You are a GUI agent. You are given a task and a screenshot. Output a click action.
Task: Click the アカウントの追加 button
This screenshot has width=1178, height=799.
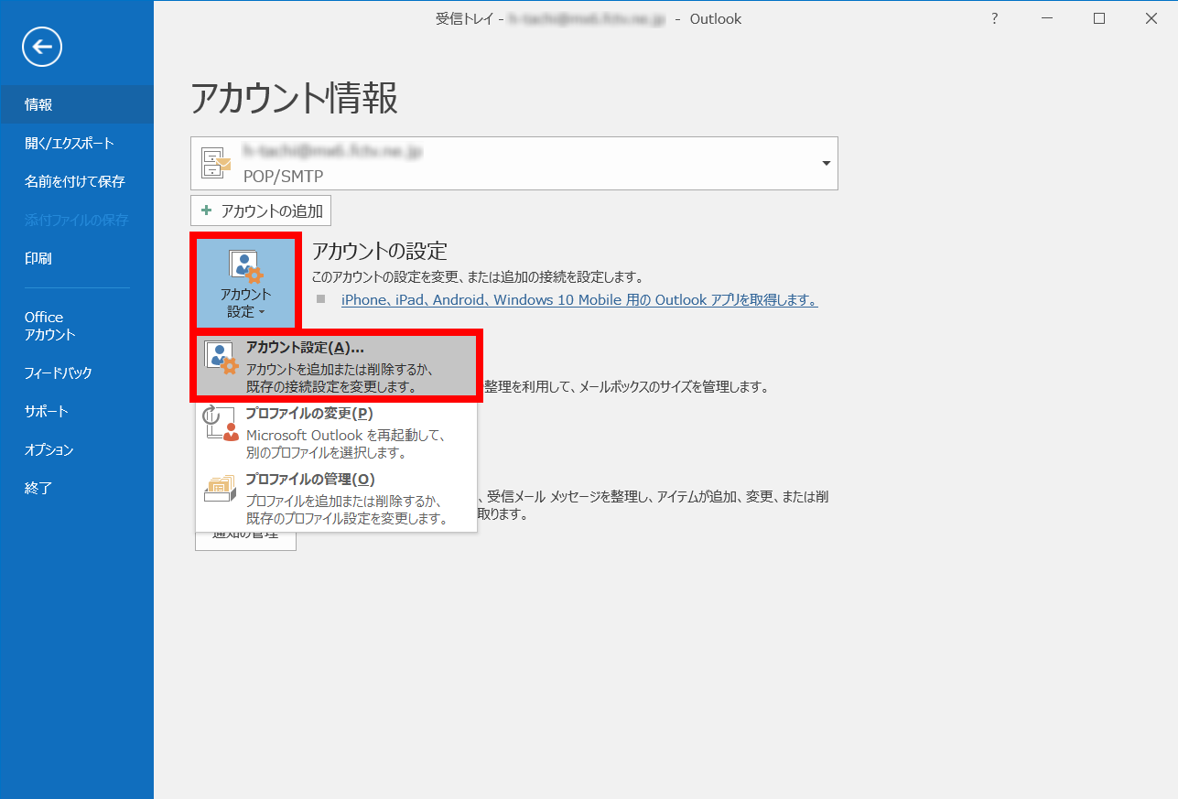pyautogui.click(x=260, y=211)
